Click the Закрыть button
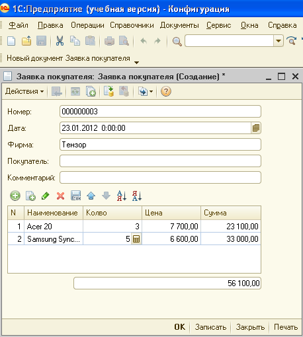Image resolution: width=303 pixels, height=337 pixels. tap(250, 327)
